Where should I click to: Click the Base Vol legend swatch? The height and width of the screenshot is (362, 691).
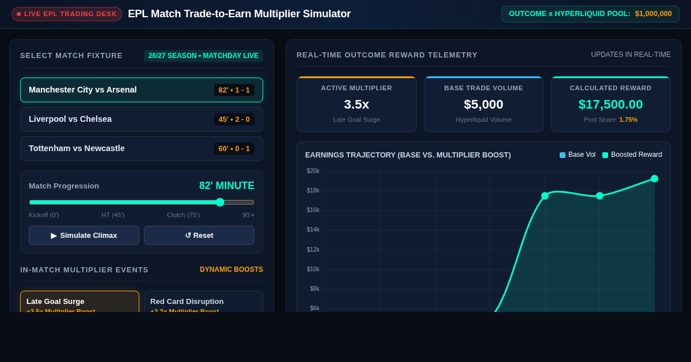tap(563, 155)
